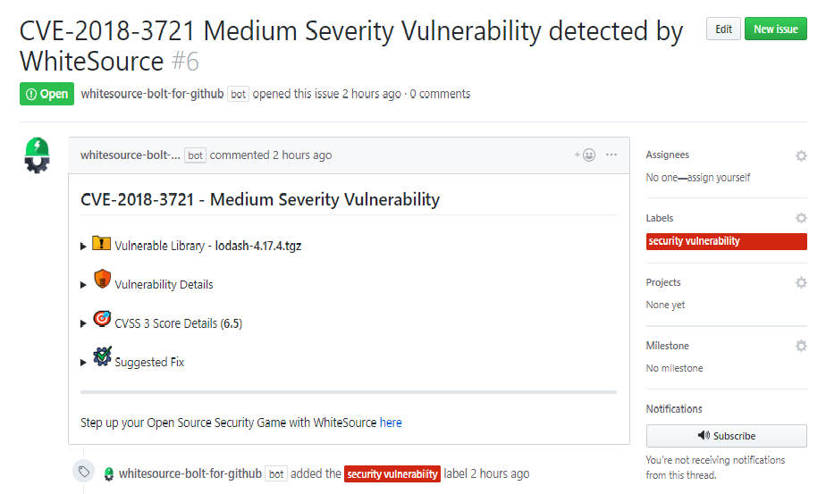Expand the CVSS 3 Score Details
The image size is (826, 494).
point(84,323)
